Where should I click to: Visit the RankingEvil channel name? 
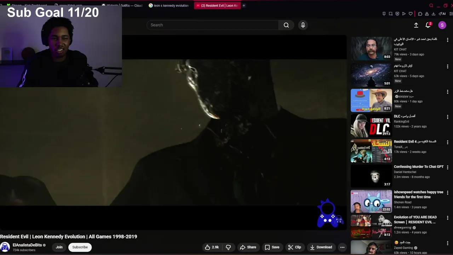tap(401, 121)
